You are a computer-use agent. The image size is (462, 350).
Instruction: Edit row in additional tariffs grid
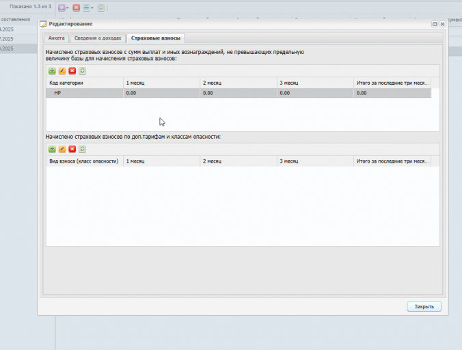coord(62,149)
